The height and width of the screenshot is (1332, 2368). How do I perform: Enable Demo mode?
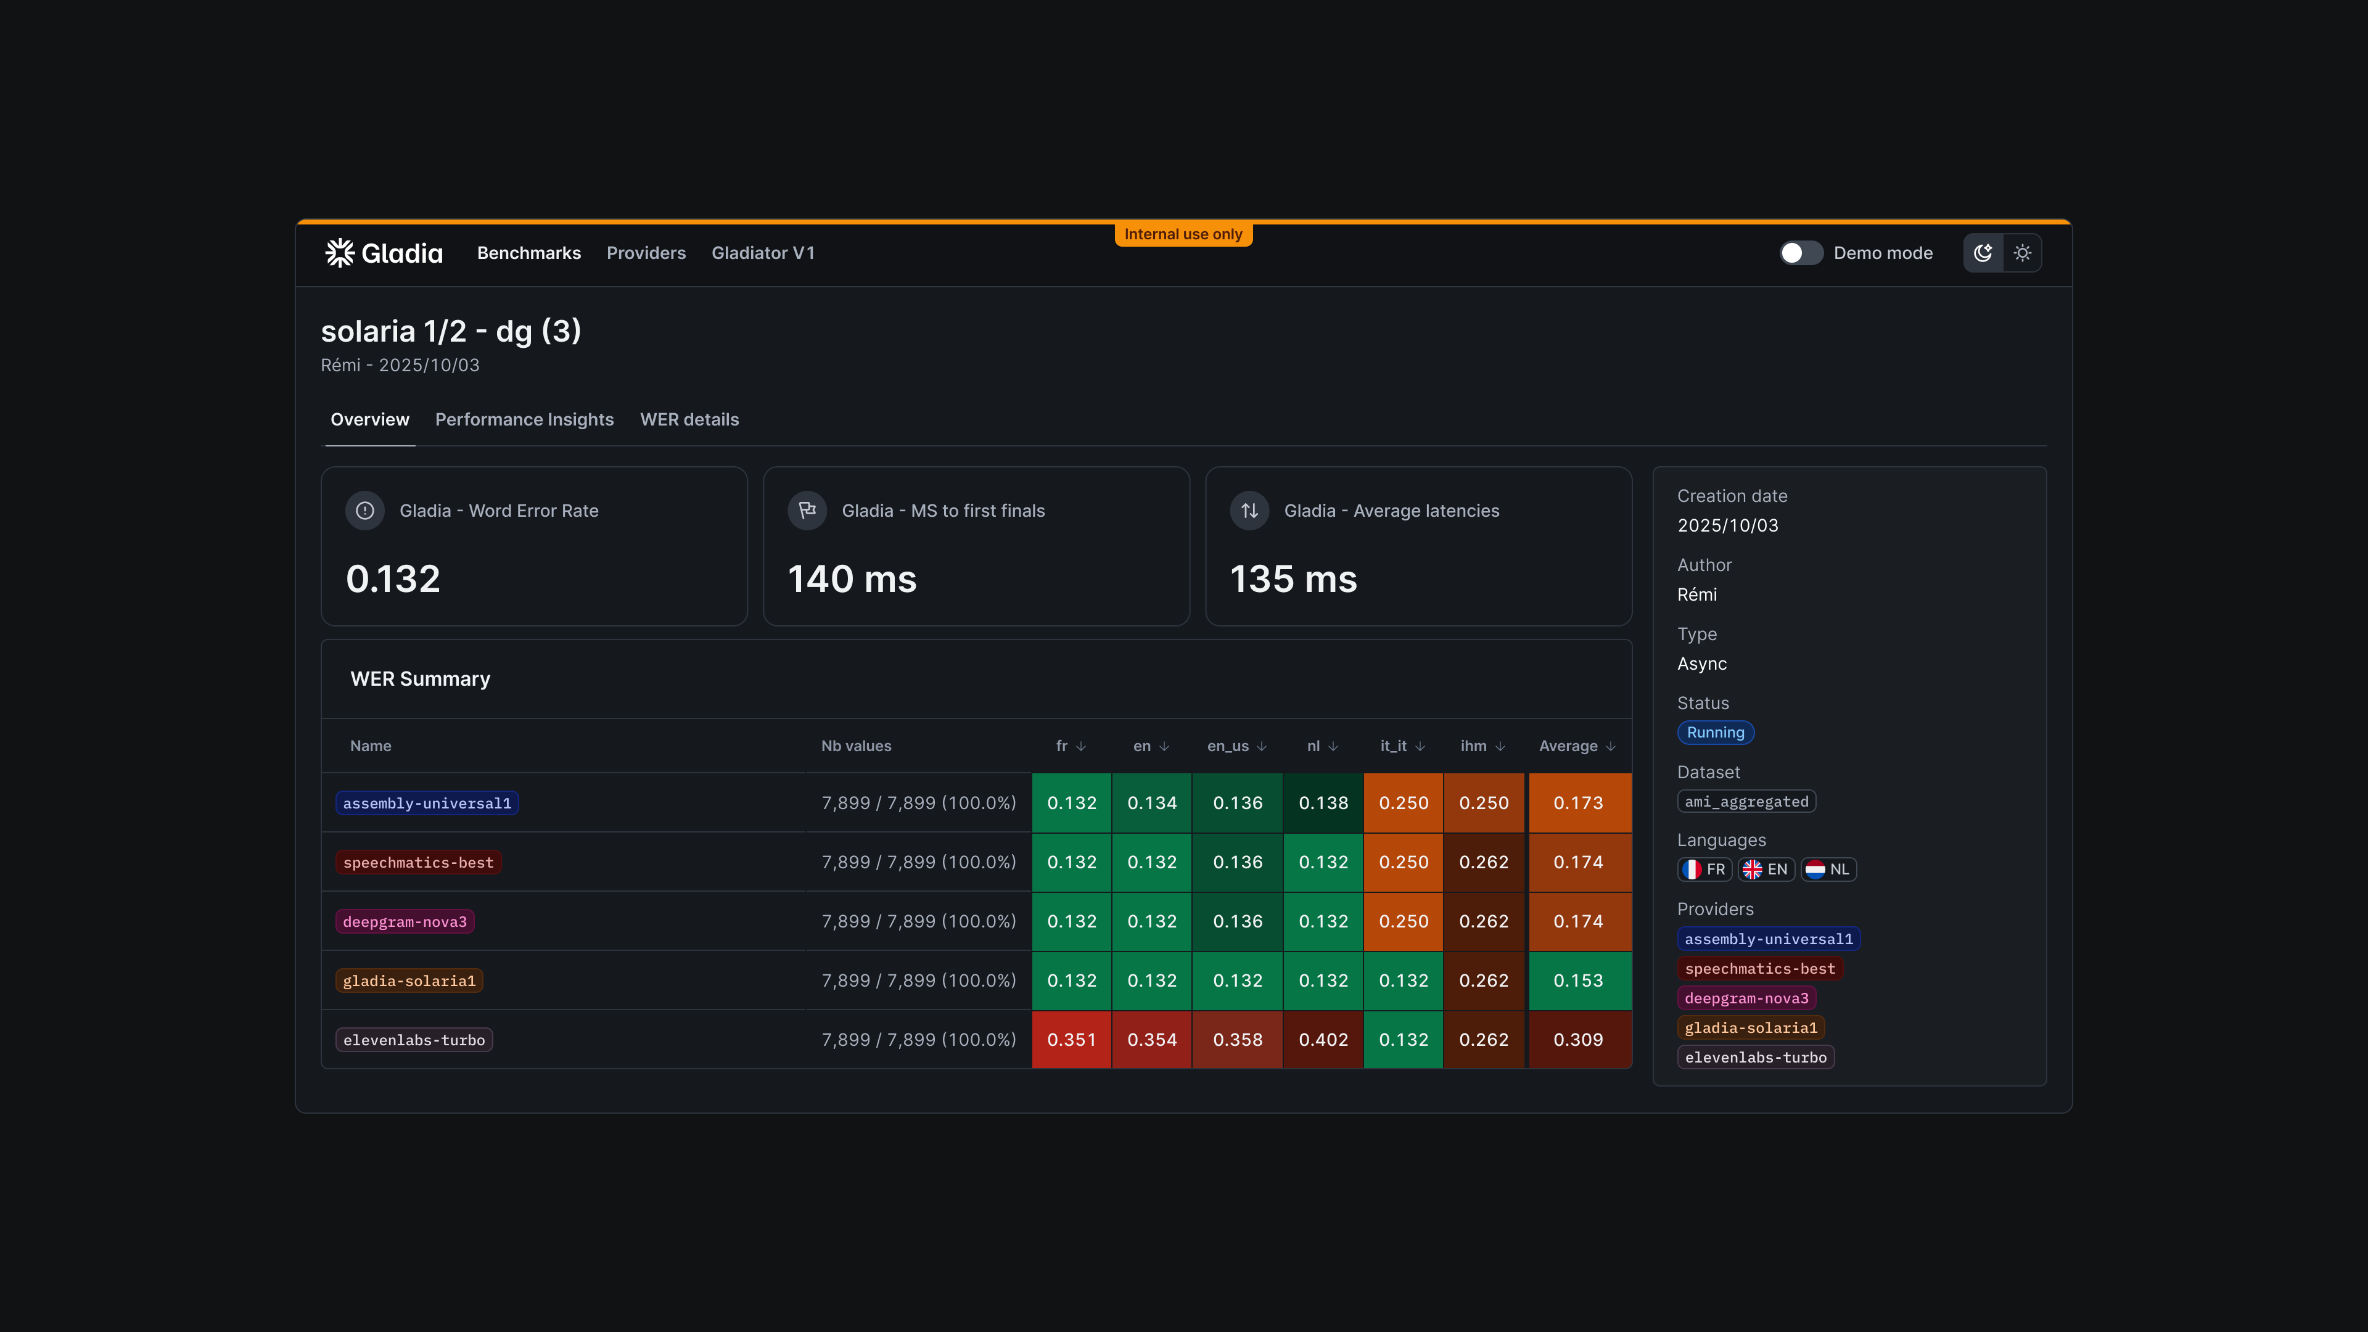point(1802,252)
